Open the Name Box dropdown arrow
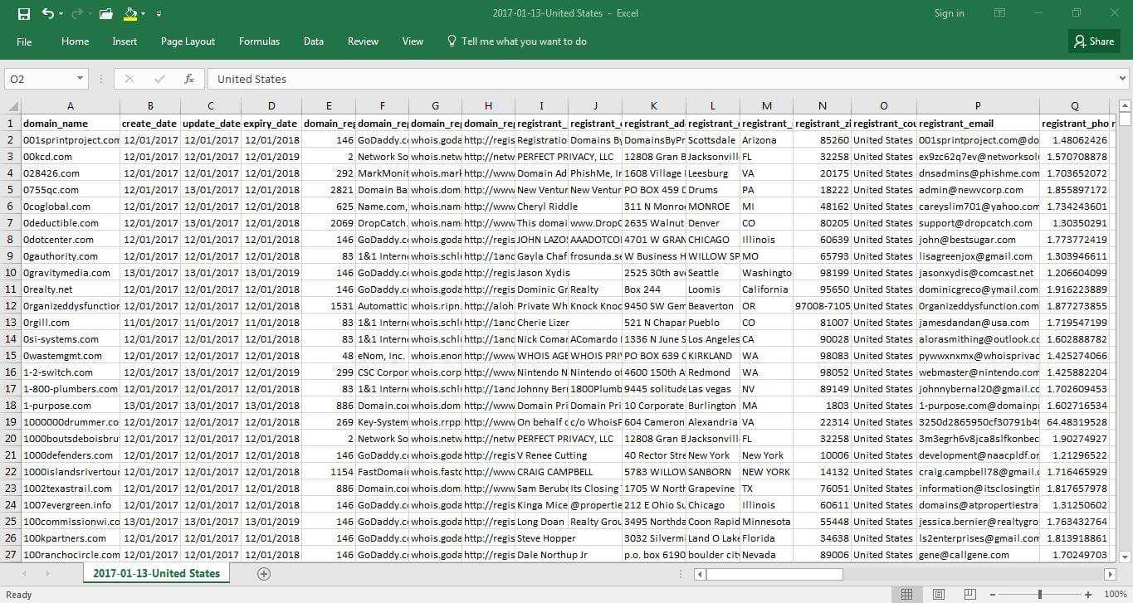This screenshot has height=603, width=1133. (81, 79)
